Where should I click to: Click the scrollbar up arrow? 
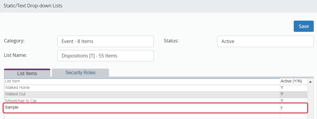310,82
